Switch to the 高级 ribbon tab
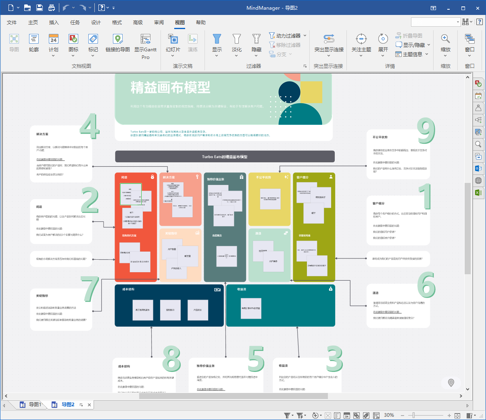The width and height of the screenshot is (486, 420). 138,23
